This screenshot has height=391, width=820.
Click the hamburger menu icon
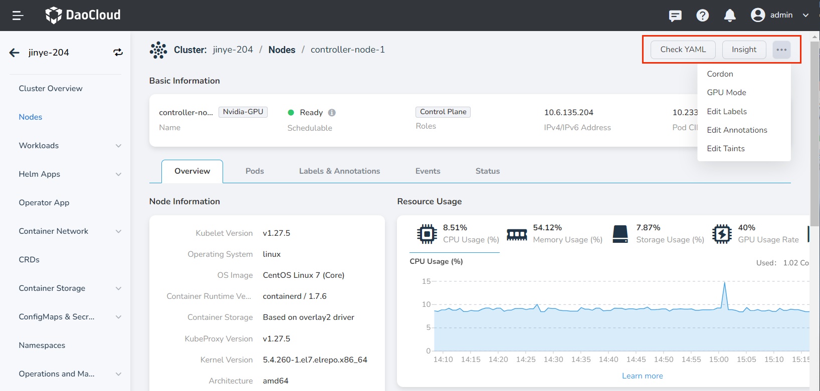tap(18, 16)
